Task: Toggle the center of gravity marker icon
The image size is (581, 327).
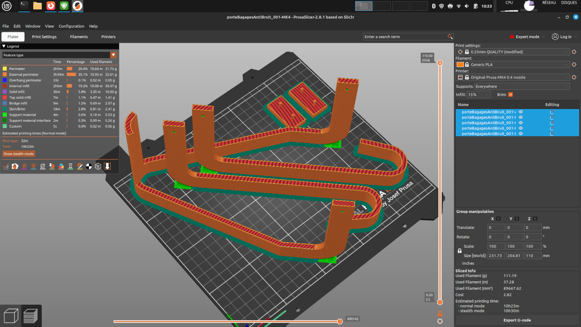Action: [x=89, y=167]
